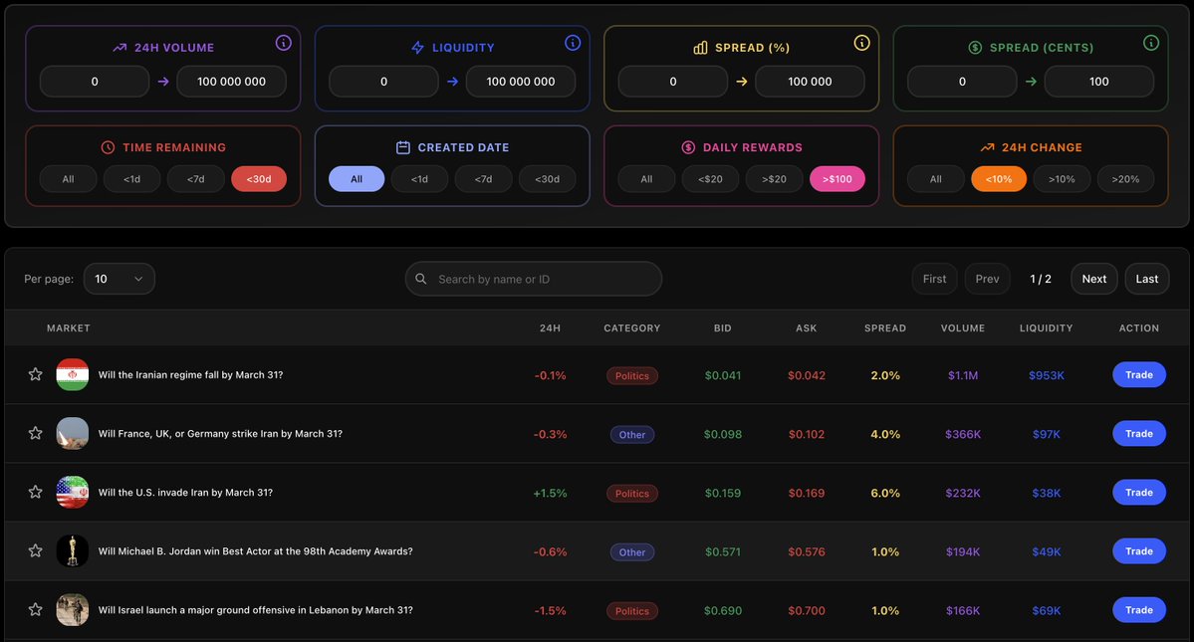The image size is (1194, 642).
Task: Select the <10% 24H Change filter
Action: [999, 179]
